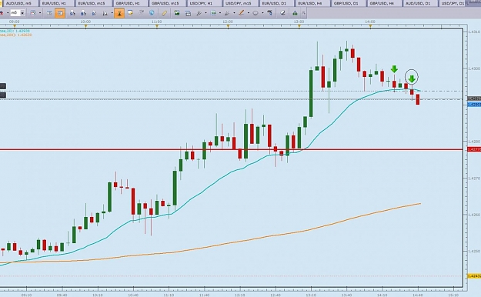Expand the toolbar overflow chevron
The height and width of the screenshot is (297, 481).
coord(304,13)
